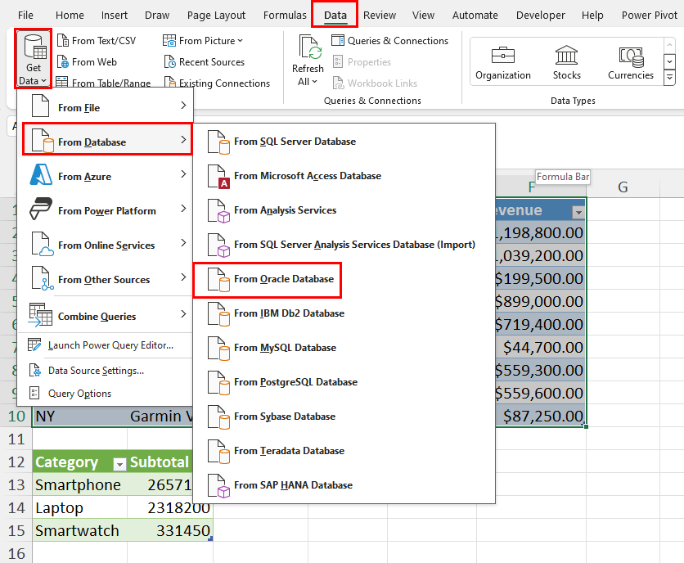684x563 pixels.
Task: Switch to the Developer tab
Action: point(541,16)
